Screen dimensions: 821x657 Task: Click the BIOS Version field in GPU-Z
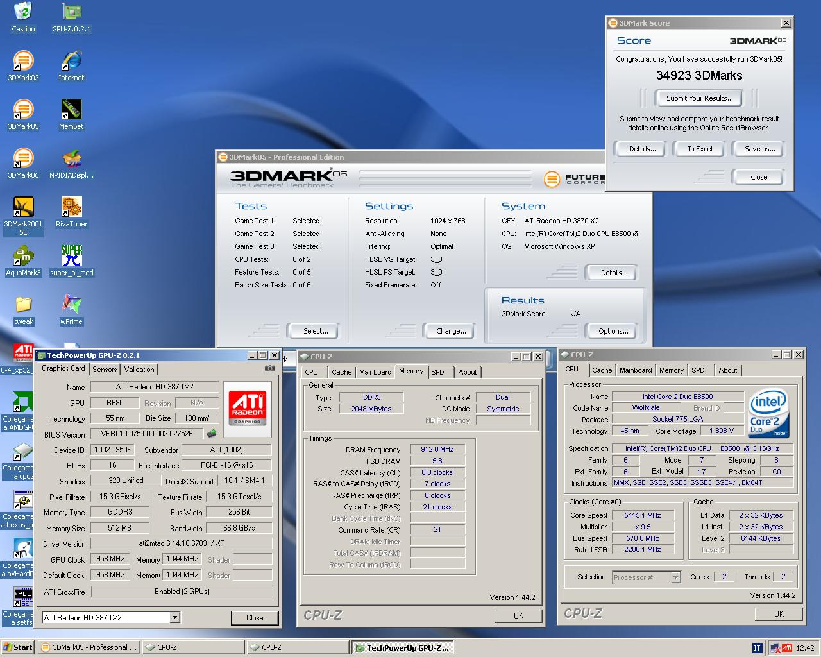(x=147, y=434)
